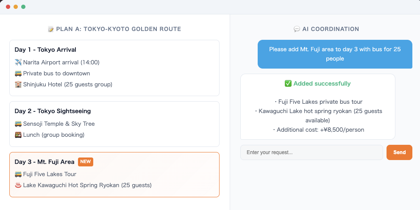This screenshot has width=420, height=210.
Task: Click the speech bubble icon by AI Coordination
Action: pyautogui.click(x=297, y=29)
